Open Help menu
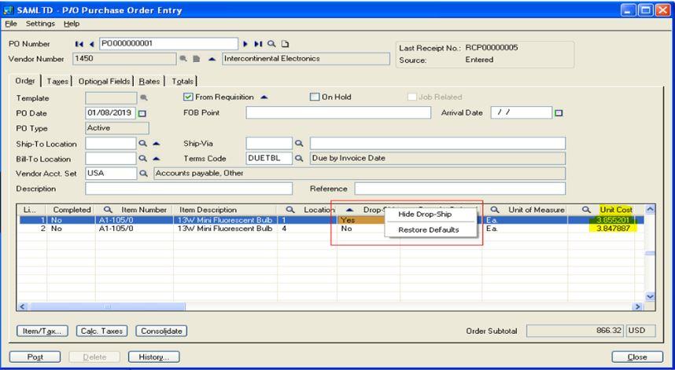Screen dimensions: 675x370 point(72,24)
